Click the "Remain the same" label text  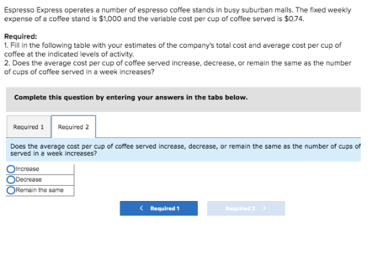click(39, 190)
